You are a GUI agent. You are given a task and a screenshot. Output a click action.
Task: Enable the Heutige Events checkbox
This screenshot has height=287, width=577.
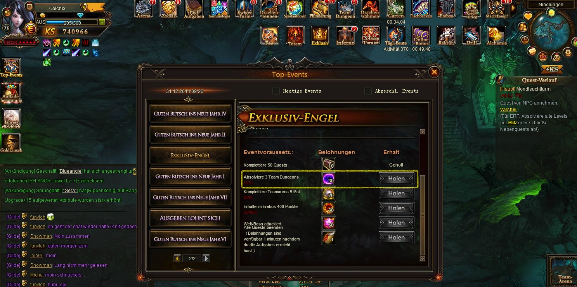coord(276,91)
